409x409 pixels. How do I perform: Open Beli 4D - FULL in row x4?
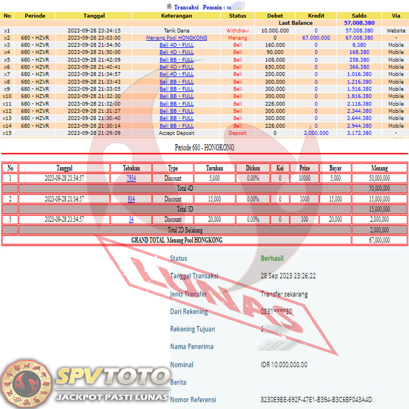point(177,52)
